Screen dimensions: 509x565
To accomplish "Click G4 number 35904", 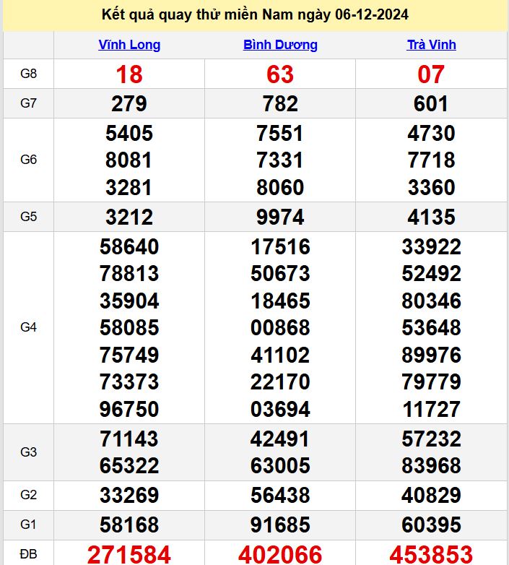I will (129, 301).
